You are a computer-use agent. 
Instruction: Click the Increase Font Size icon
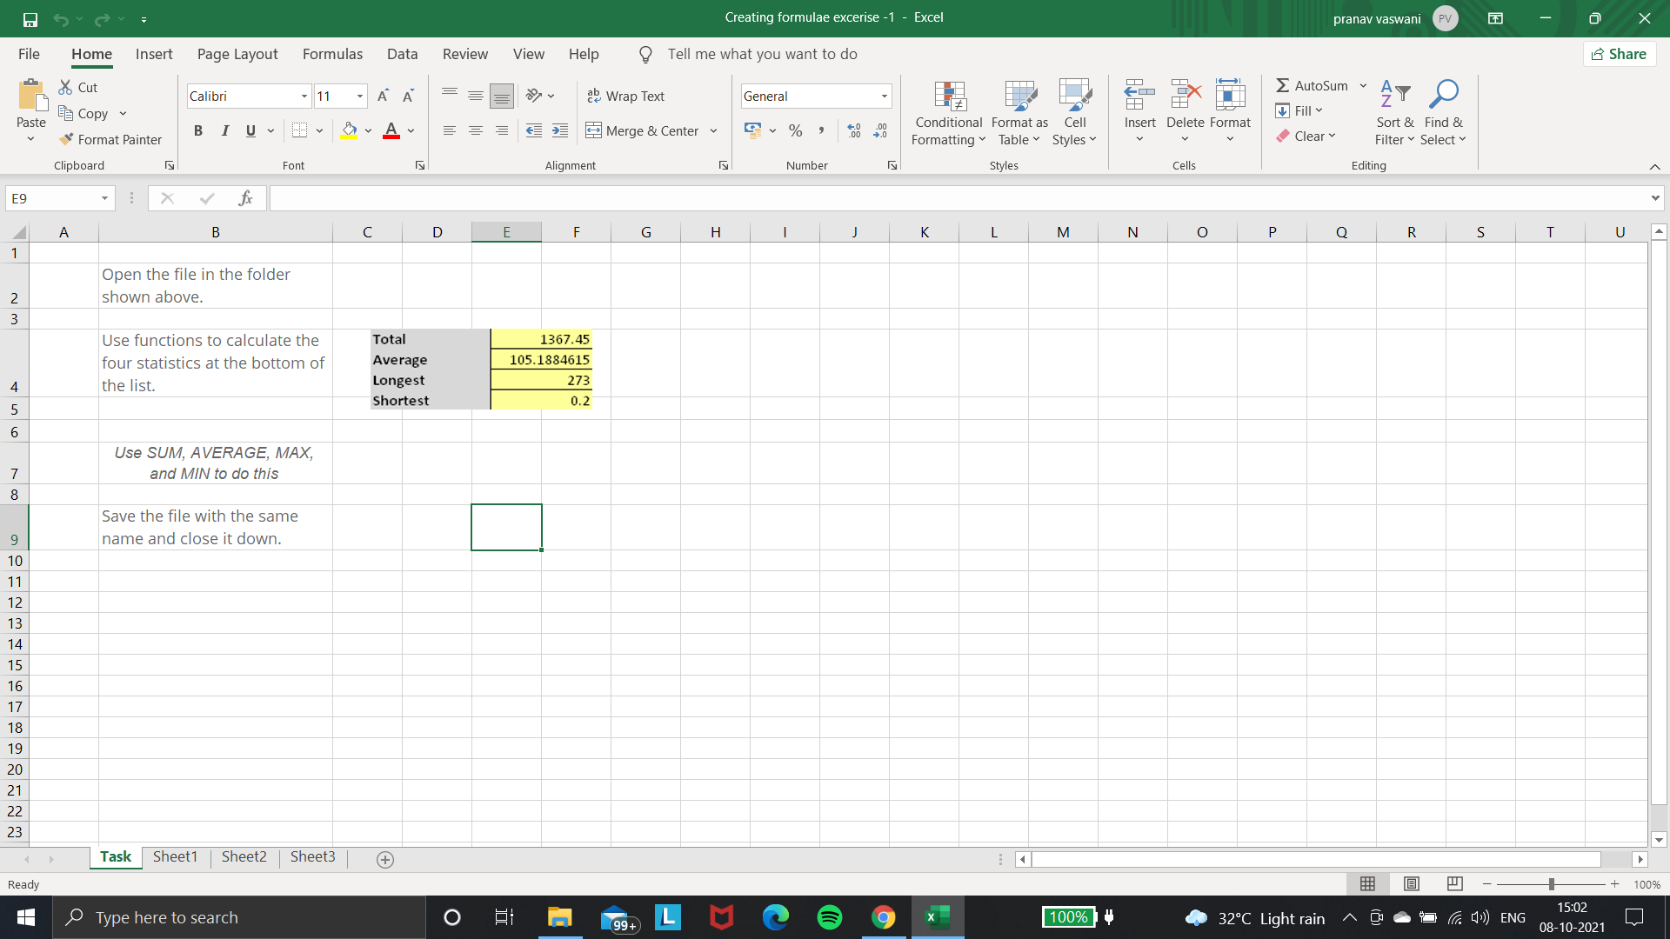383,96
